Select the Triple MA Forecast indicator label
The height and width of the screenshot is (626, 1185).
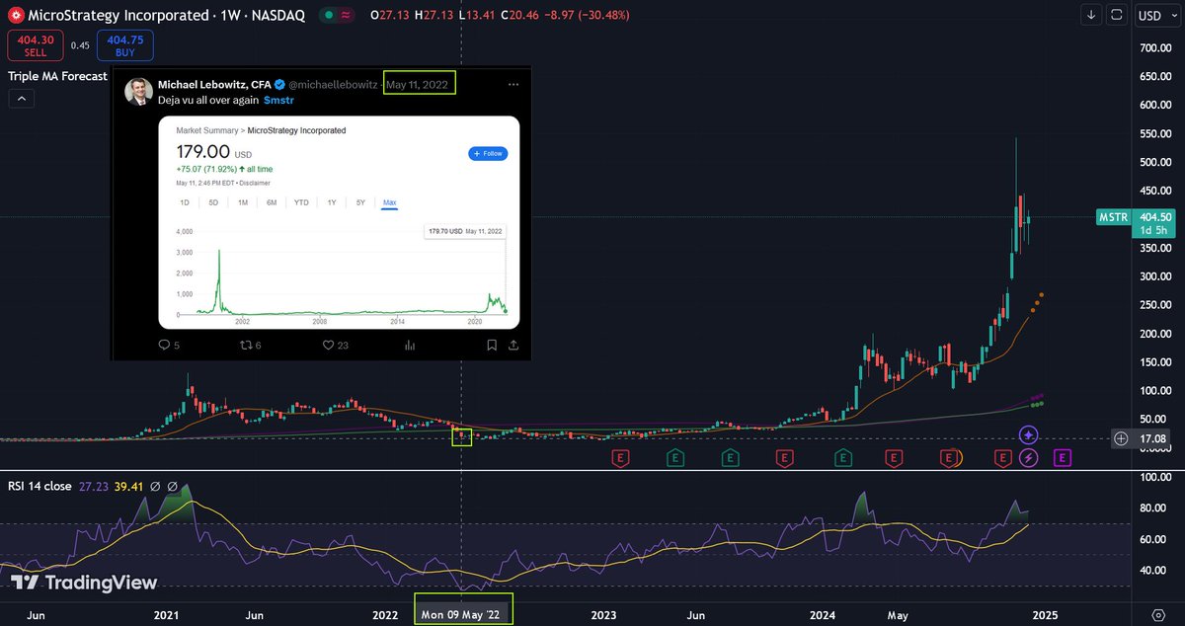click(58, 76)
